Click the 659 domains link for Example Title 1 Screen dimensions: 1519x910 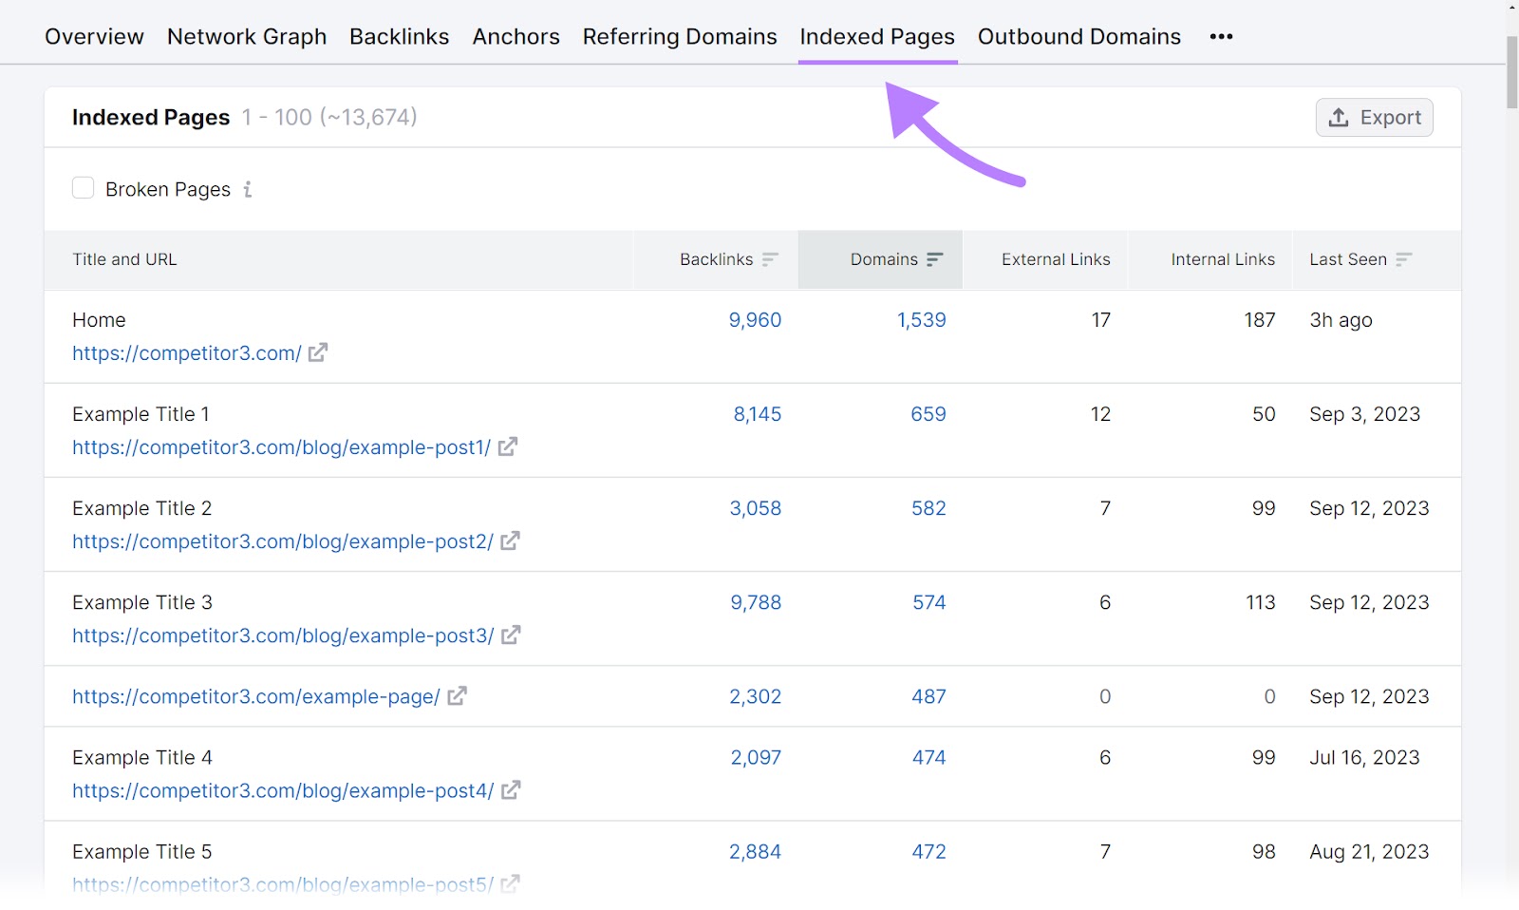coord(928,414)
